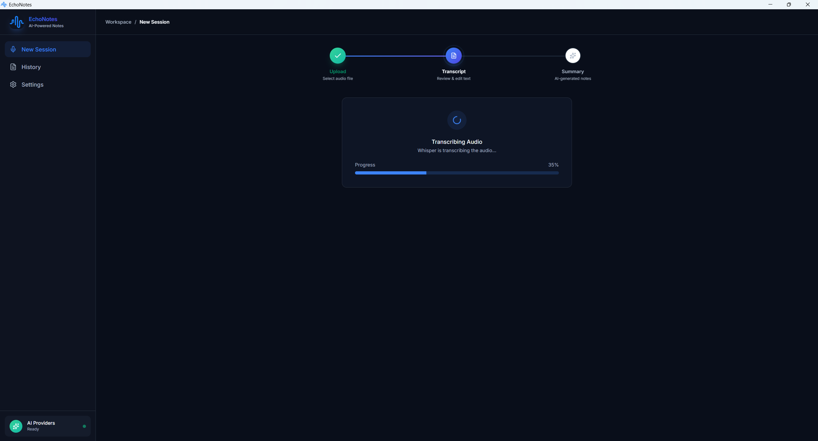Click the 'AI-Powered Notes' tagline
Image resolution: width=818 pixels, height=441 pixels.
[x=46, y=26]
